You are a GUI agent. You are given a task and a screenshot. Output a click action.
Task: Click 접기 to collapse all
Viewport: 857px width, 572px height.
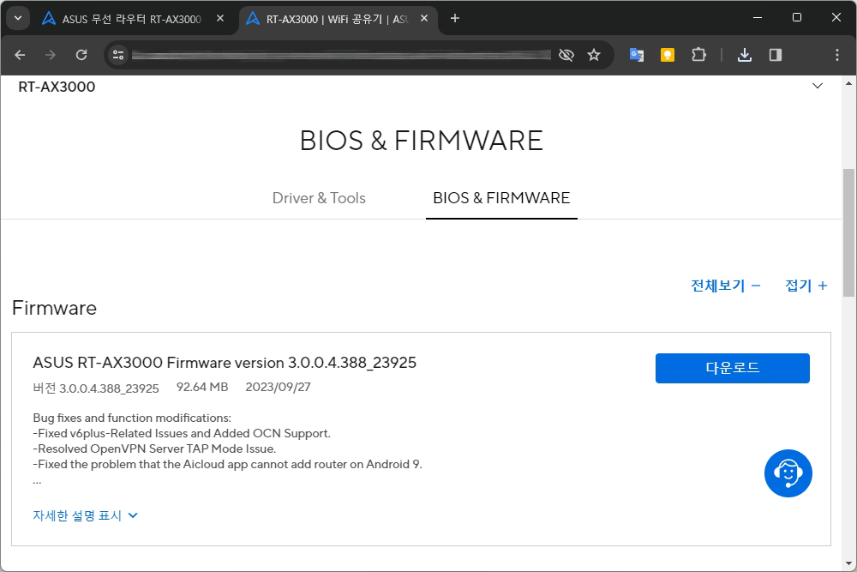(806, 286)
